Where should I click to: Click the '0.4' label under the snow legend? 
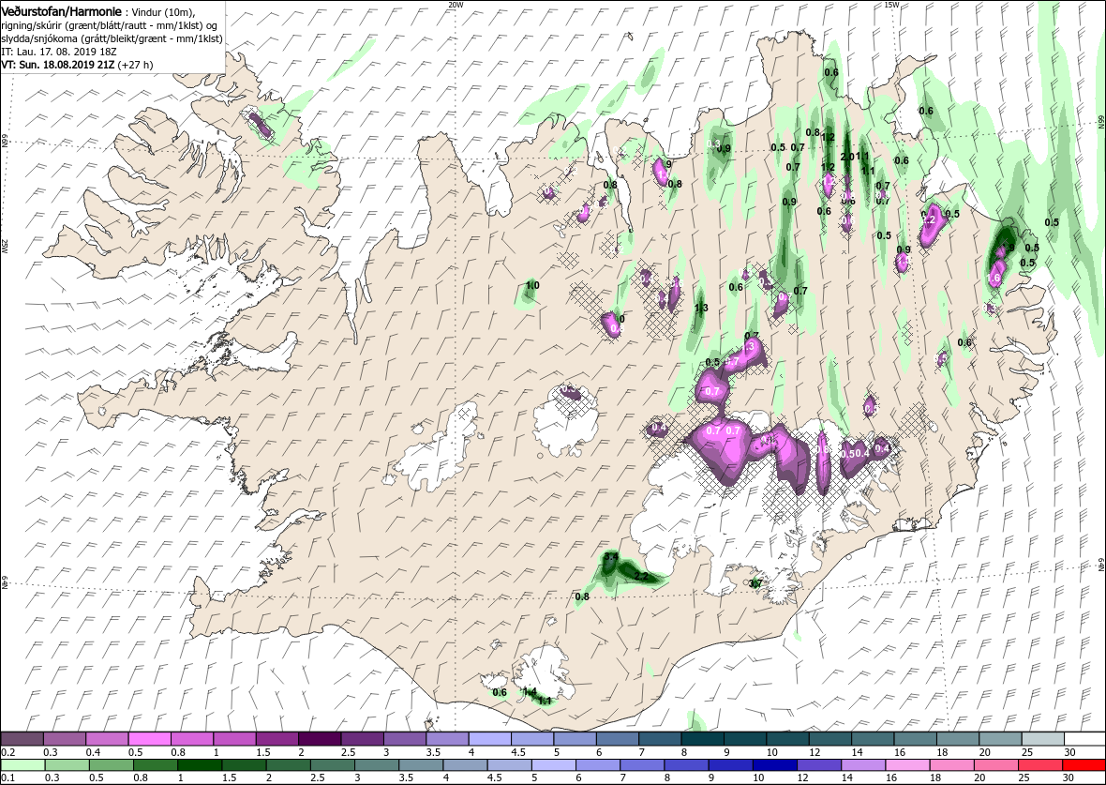94,752
